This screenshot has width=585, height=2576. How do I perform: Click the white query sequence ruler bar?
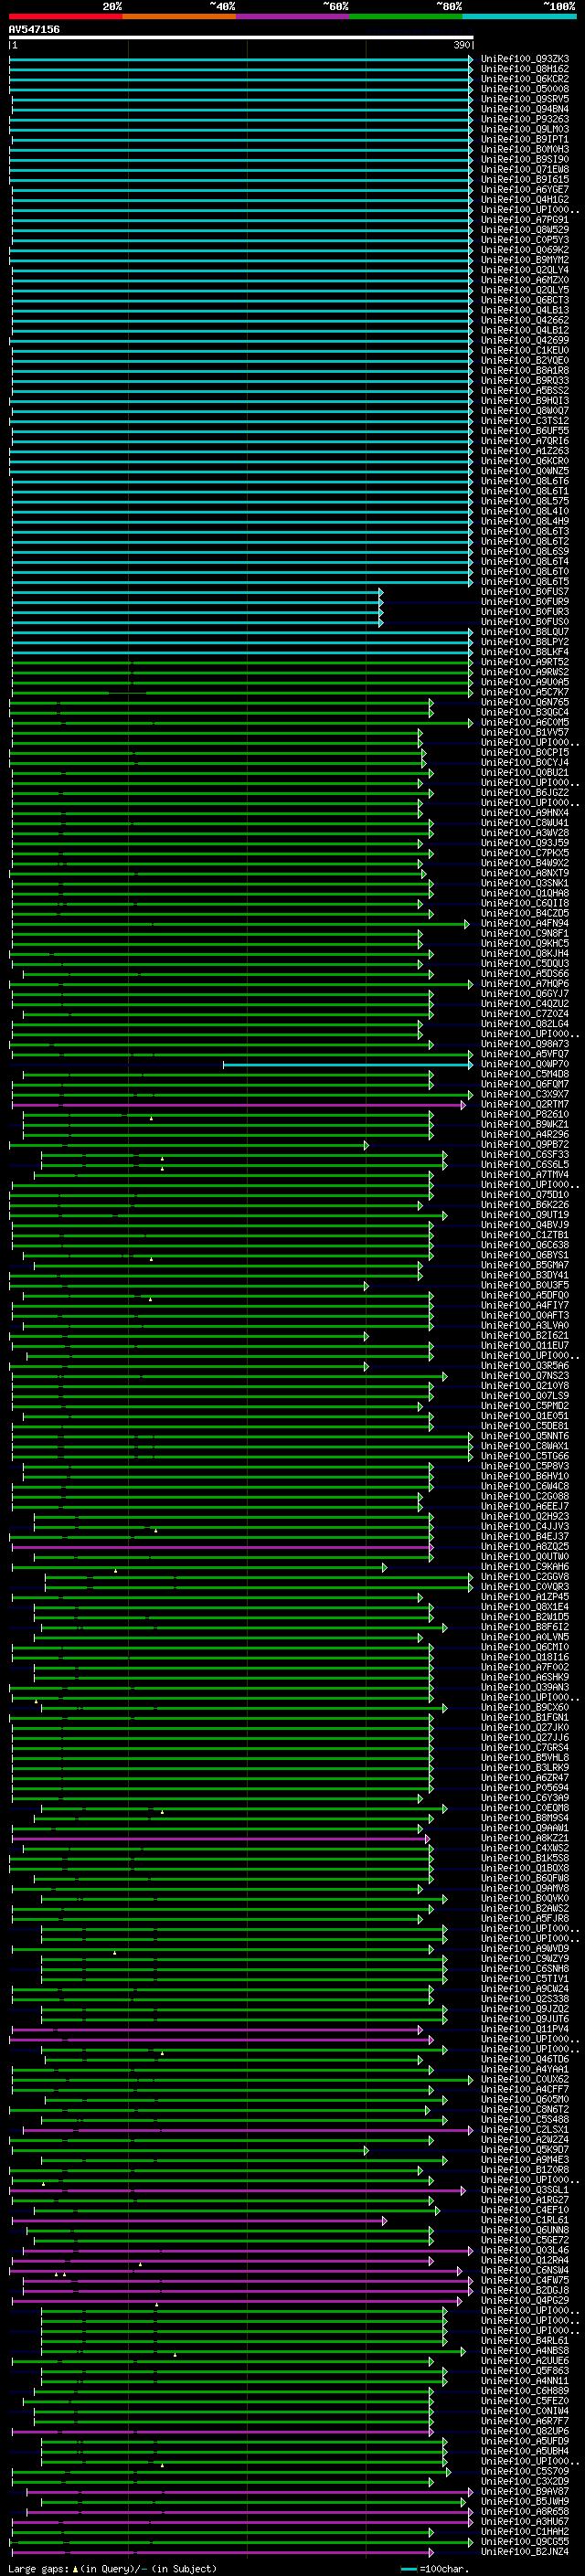[241, 37]
